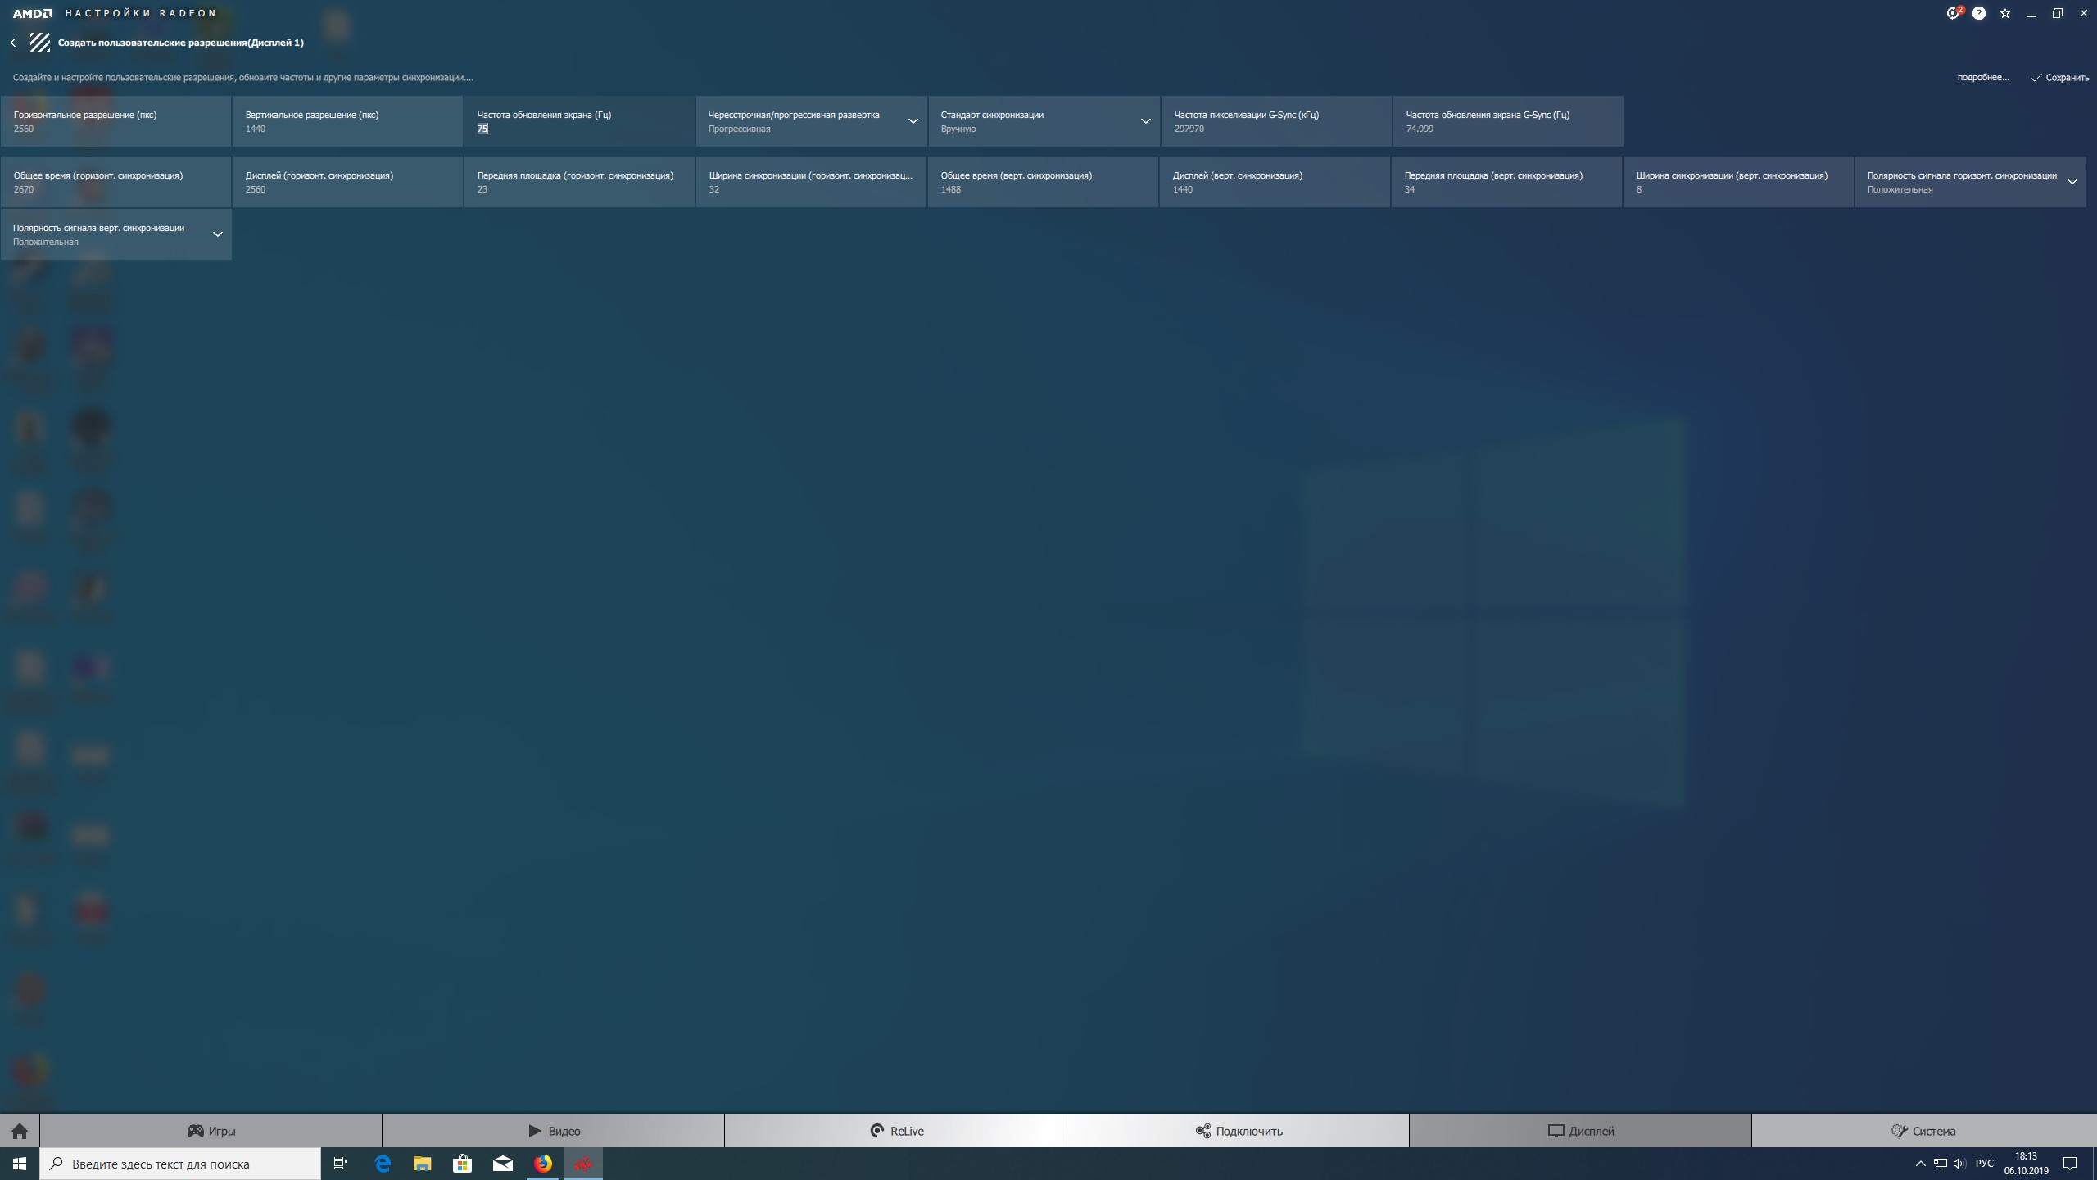This screenshot has height=1180, width=2097.
Task: Click the подробнее... link
Action: click(x=1983, y=78)
